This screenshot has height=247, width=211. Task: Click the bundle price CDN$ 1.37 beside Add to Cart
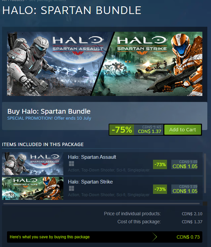click(x=150, y=131)
